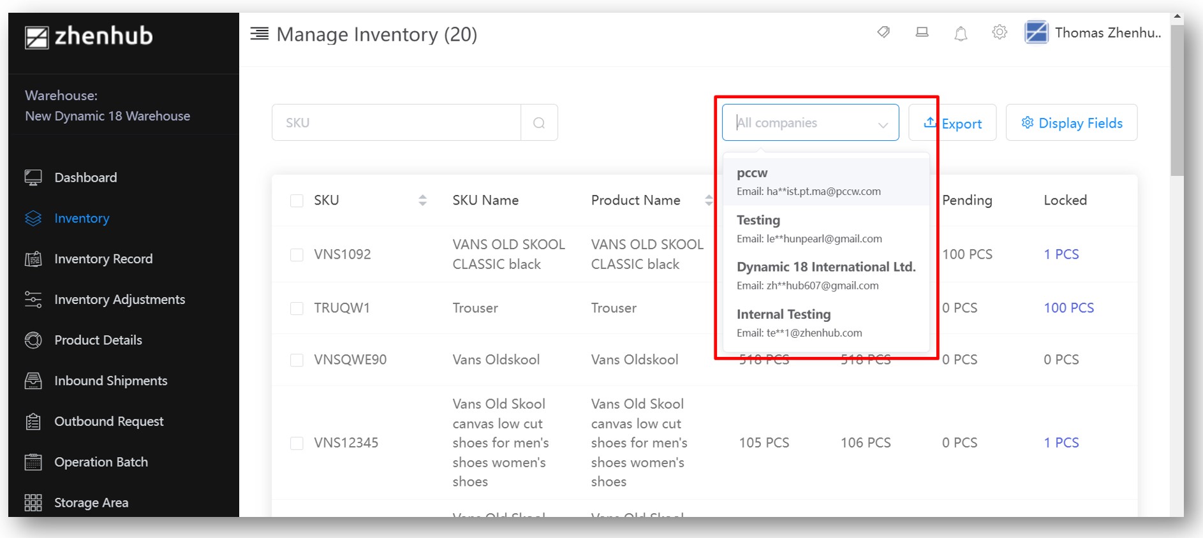1203x538 pixels.
Task: Select the VNS1092 row checkbox
Action: 297,255
